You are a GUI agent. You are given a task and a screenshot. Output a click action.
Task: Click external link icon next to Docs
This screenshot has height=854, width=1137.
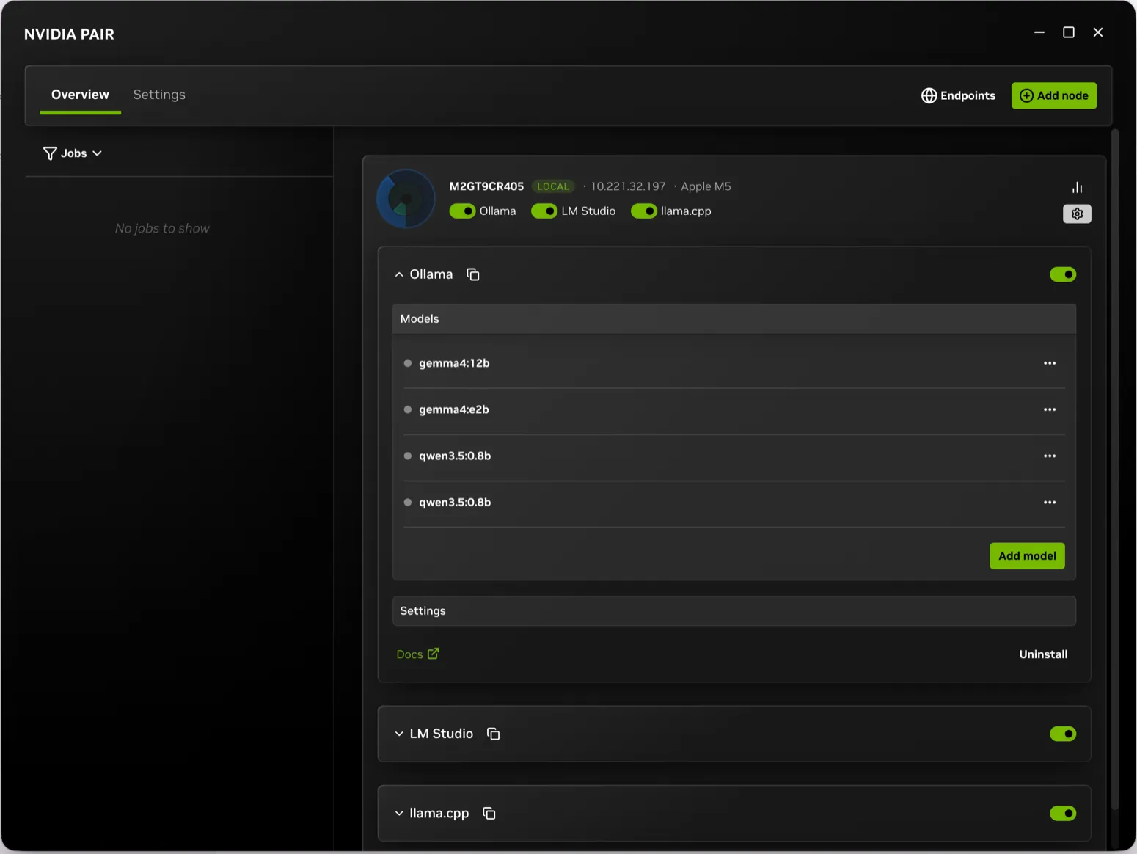(x=434, y=653)
